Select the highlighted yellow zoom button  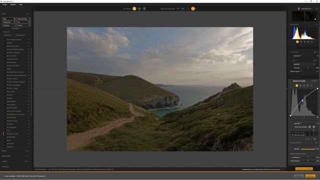[193, 8]
